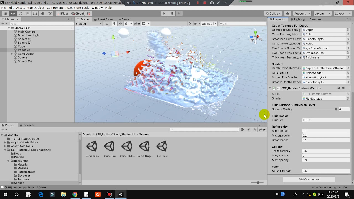
Task: Open SSF_Render Surface preset icon
Action: 343,88
